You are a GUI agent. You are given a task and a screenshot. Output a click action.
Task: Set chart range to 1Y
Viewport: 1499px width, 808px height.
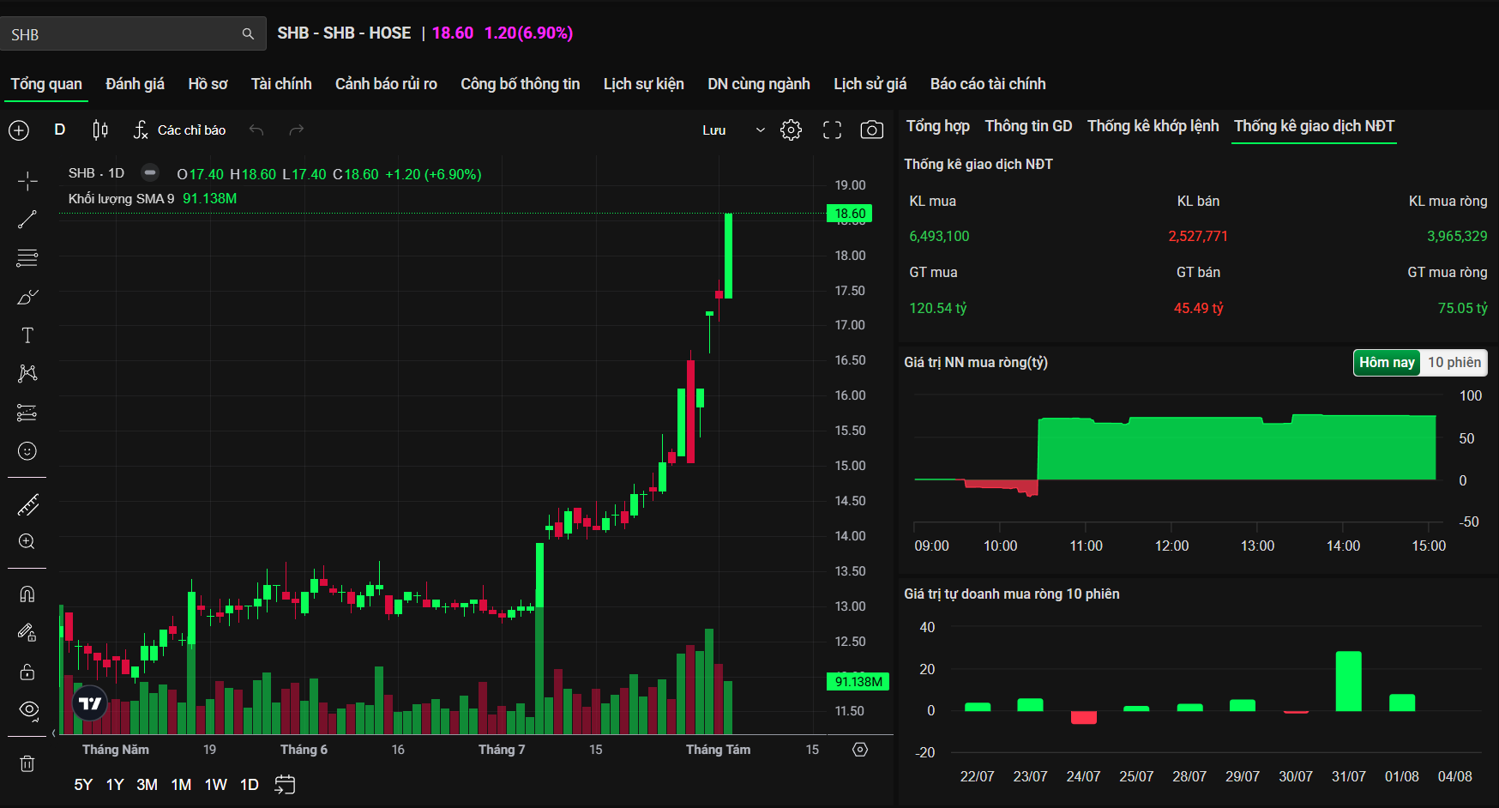pos(115,785)
